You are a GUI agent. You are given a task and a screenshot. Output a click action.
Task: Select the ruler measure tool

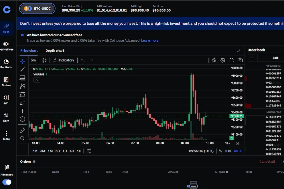[x=22, y=130]
